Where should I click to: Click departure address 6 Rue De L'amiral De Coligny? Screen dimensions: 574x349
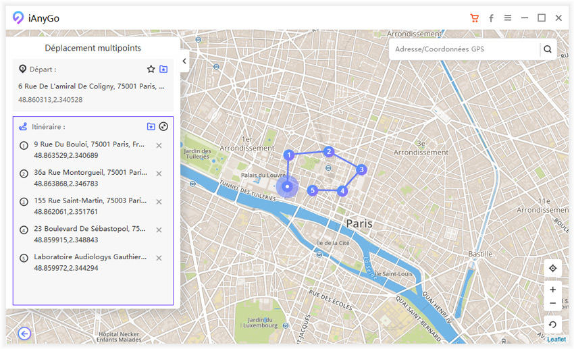[x=92, y=86]
